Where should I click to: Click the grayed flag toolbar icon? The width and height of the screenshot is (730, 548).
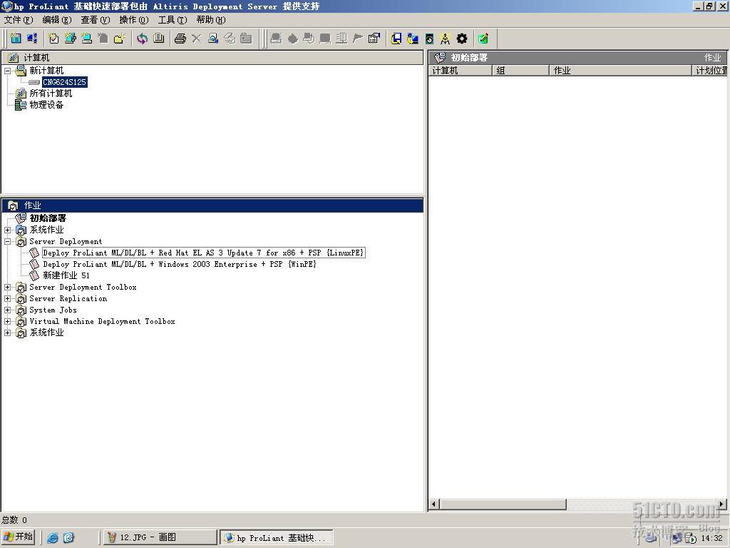pyautogui.click(x=358, y=39)
